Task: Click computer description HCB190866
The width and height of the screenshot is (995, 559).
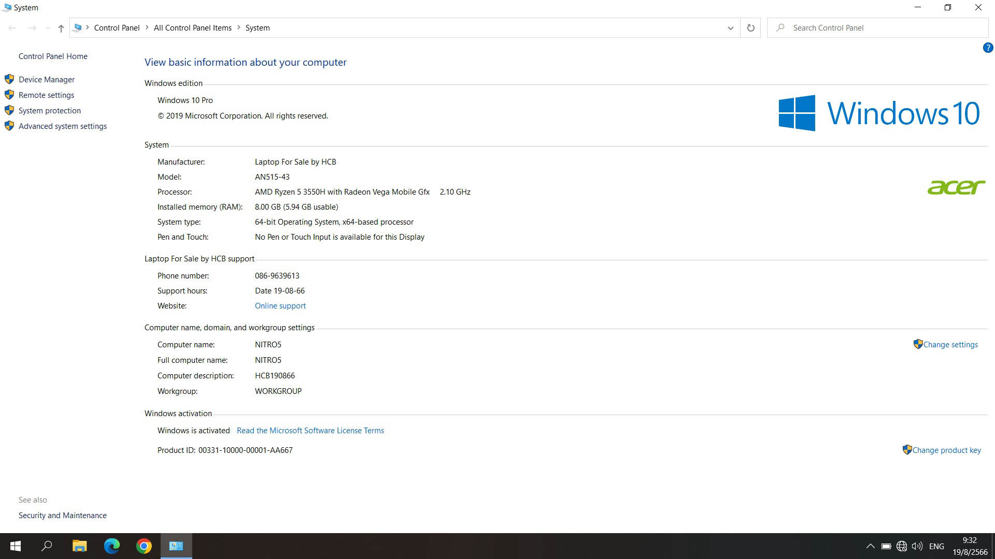Action: tap(275, 376)
